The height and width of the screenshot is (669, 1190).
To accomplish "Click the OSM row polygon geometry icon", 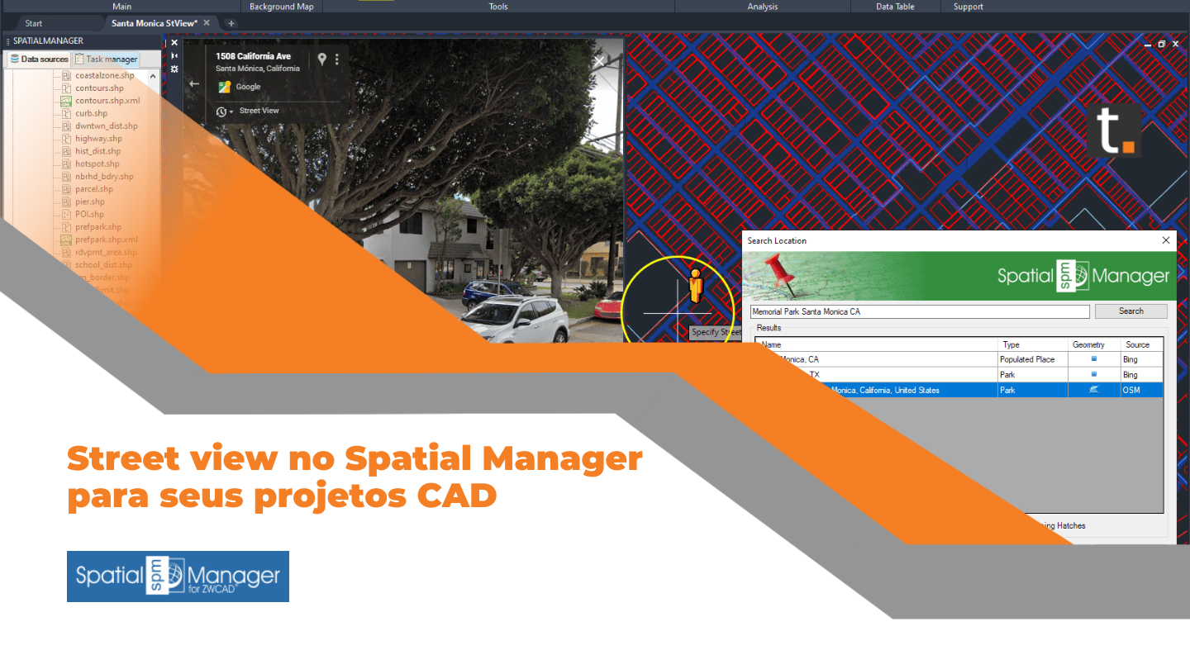I will tap(1094, 390).
